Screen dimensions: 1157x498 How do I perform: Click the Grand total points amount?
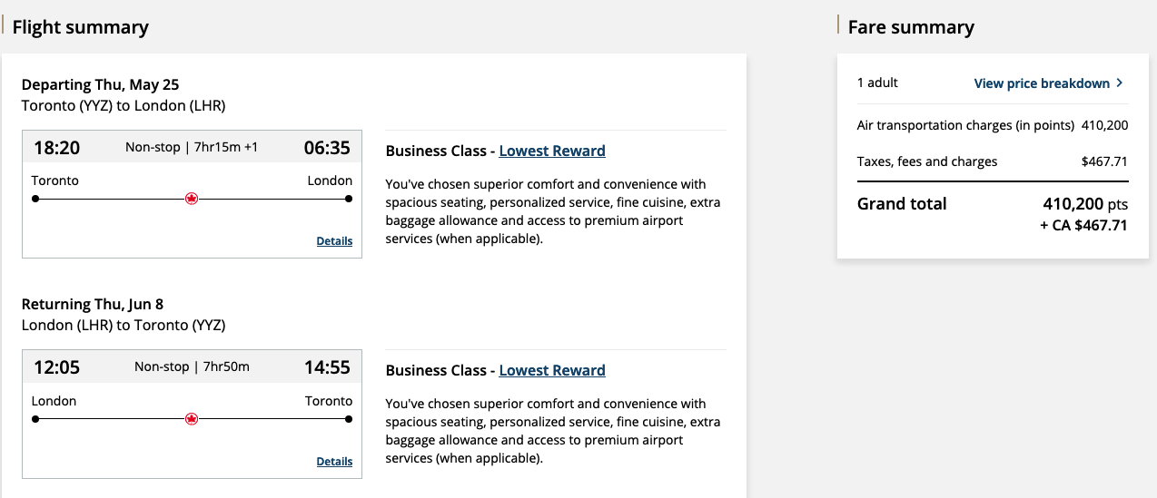coord(1085,204)
